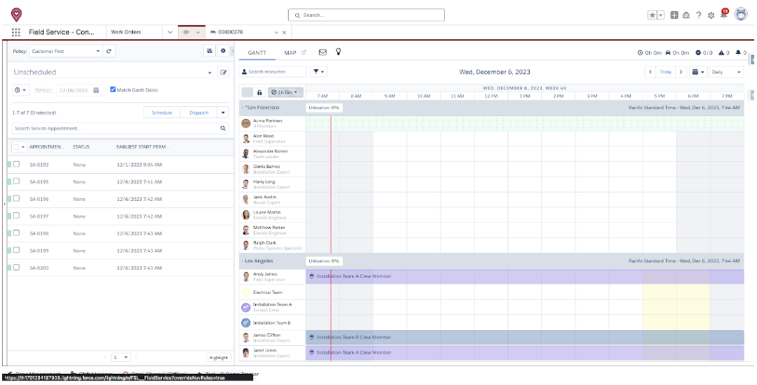Click the Installation Team A crew icon

245,307
